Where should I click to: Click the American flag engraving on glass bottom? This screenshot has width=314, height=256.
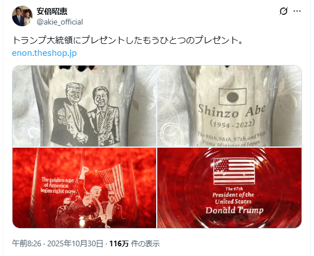(234, 171)
